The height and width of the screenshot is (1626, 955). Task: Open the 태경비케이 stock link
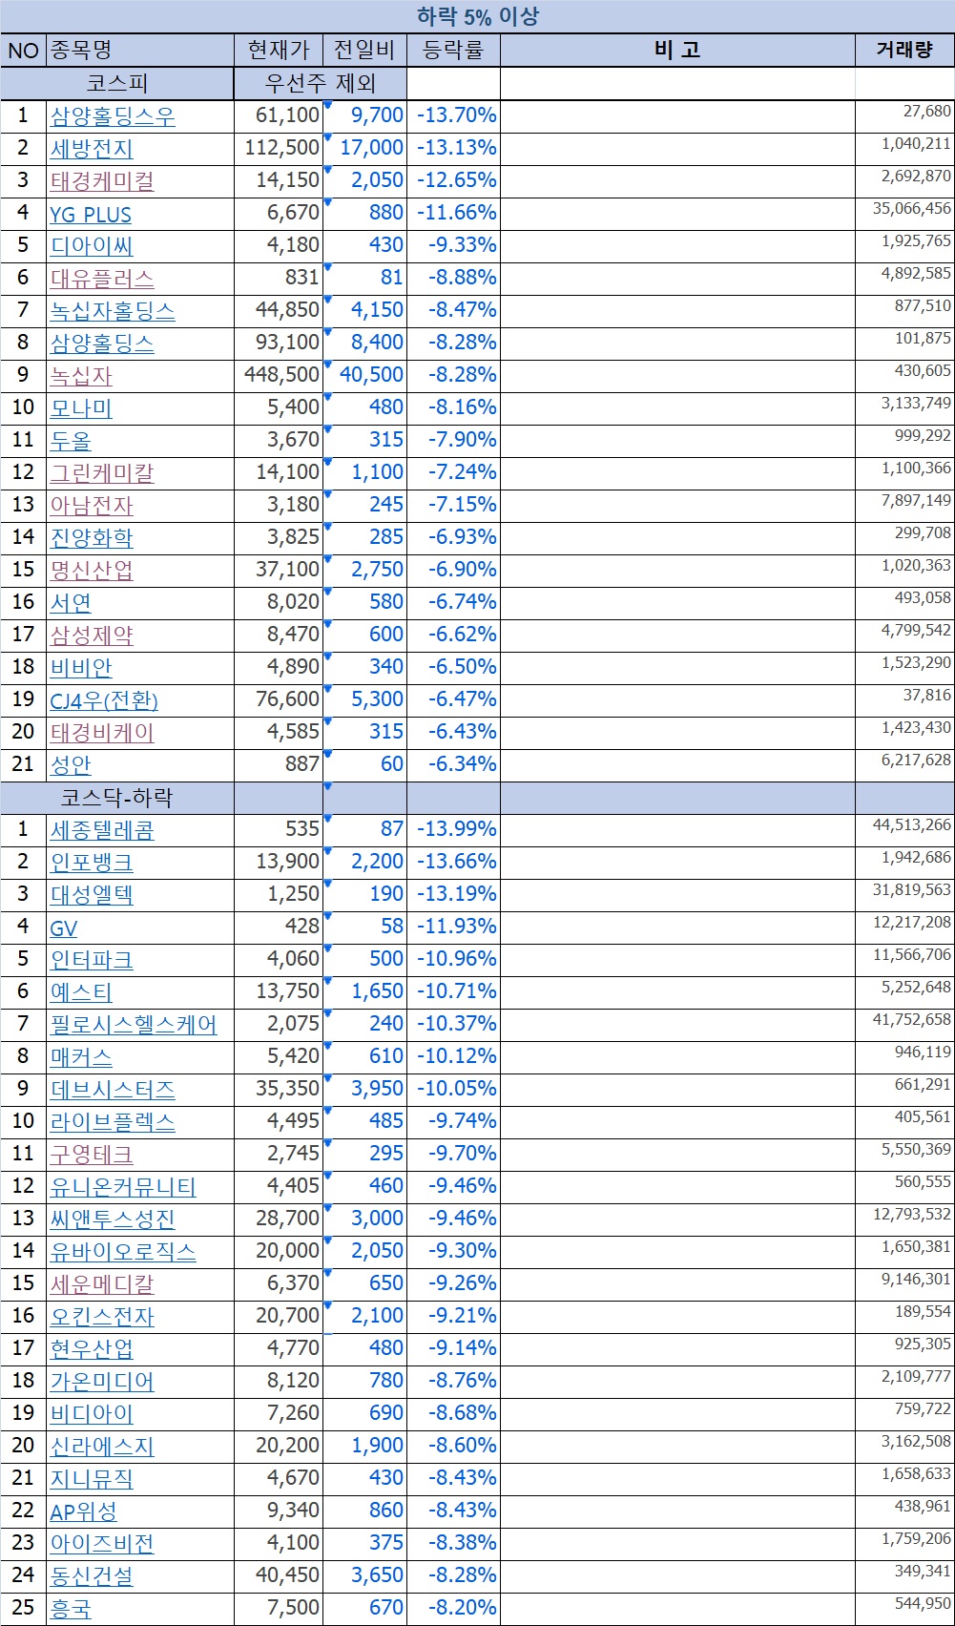click(x=102, y=733)
